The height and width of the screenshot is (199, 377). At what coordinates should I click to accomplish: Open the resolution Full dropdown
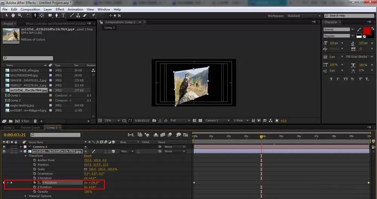click(180, 120)
